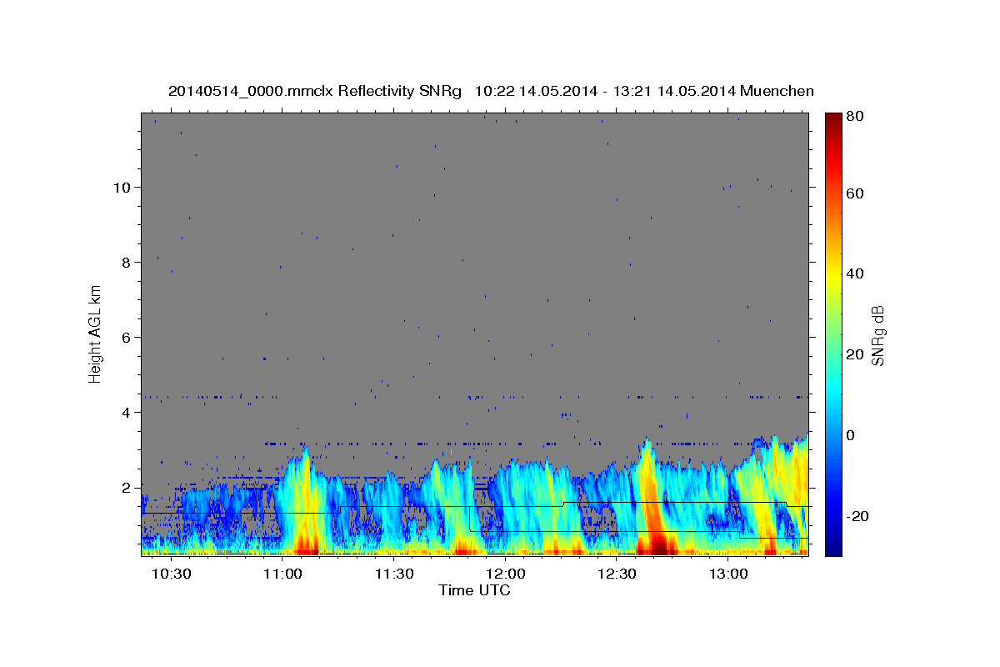Click the red echo core just after 11:00
The height and width of the screenshot is (667, 1000).
[306, 546]
